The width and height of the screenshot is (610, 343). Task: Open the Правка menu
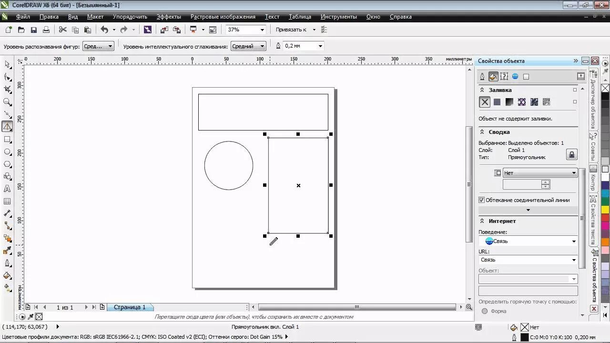pyautogui.click(x=49, y=17)
